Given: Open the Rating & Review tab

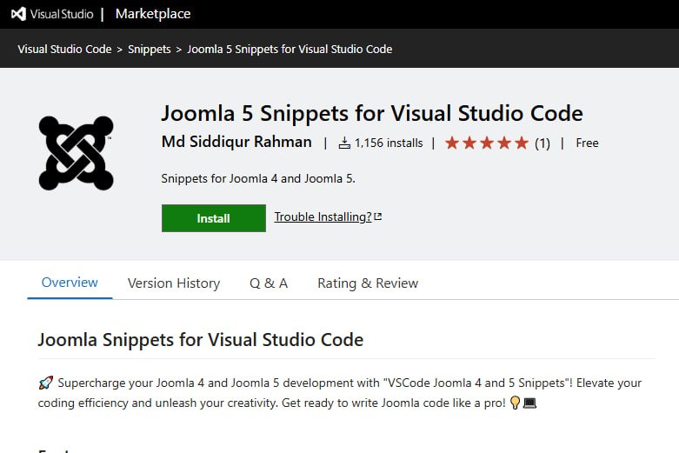Looking at the screenshot, I should coord(368,283).
